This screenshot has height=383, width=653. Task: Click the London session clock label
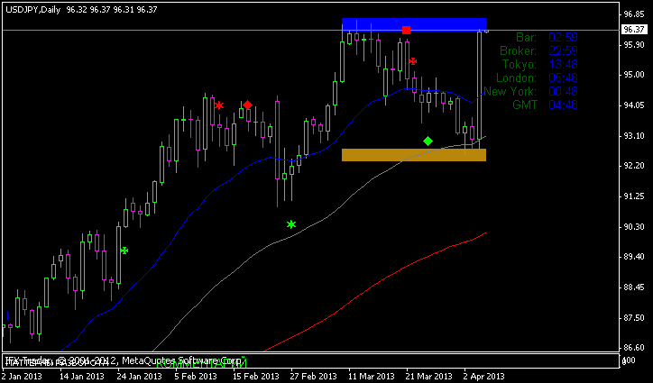(518, 78)
